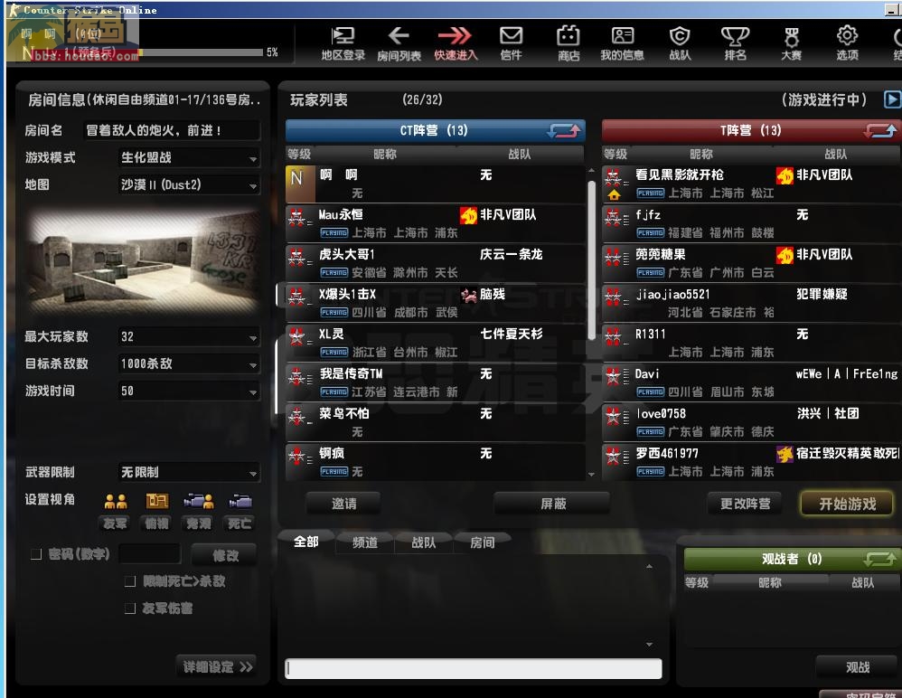Click the swap arrows on 观战者 header
Image resolution: width=902 pixels, height=698 pixels.
pyautogui.click(x=880, y=558)
